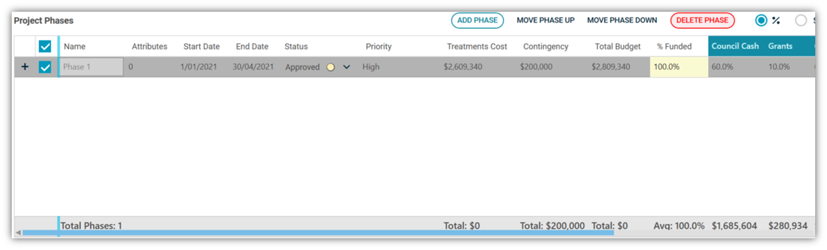Click the DELETE PHASE button
This screenshot has width=827, height=250.
[702, 21]
